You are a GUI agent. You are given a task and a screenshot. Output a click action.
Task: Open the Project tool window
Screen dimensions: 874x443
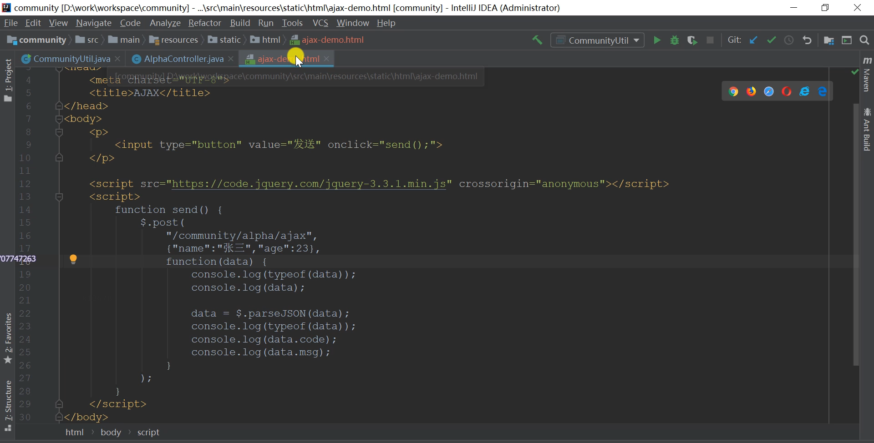8,80
